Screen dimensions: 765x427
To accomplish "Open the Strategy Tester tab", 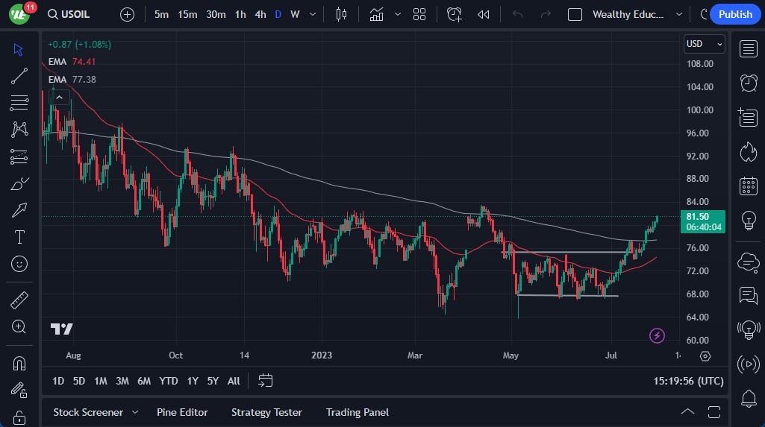I will pyautogui.click(x=266, y=412).
